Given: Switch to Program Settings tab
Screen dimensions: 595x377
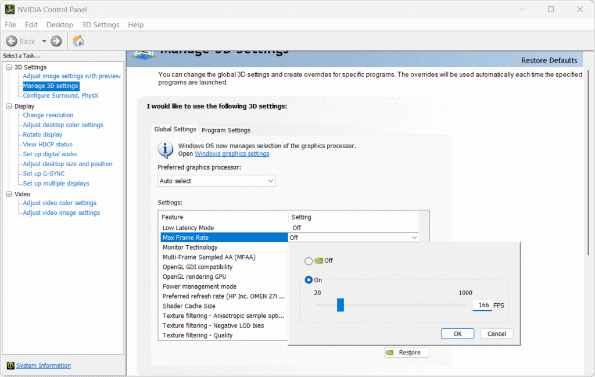Looking at the screenshot, I should pyautogui.click(x=226, y=130).
